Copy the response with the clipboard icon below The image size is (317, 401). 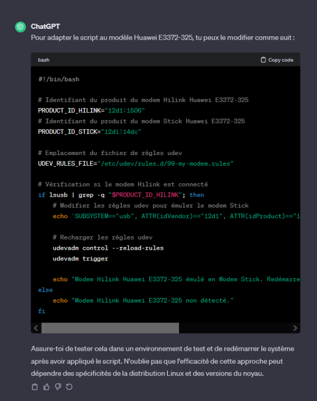[x=35, y=387]
